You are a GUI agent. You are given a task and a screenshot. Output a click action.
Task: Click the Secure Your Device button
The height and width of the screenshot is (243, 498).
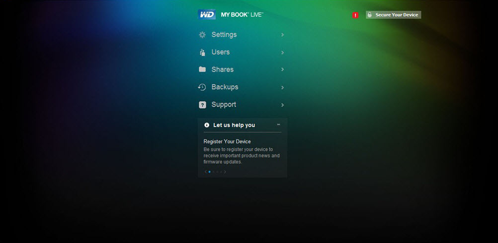(394, 15)
